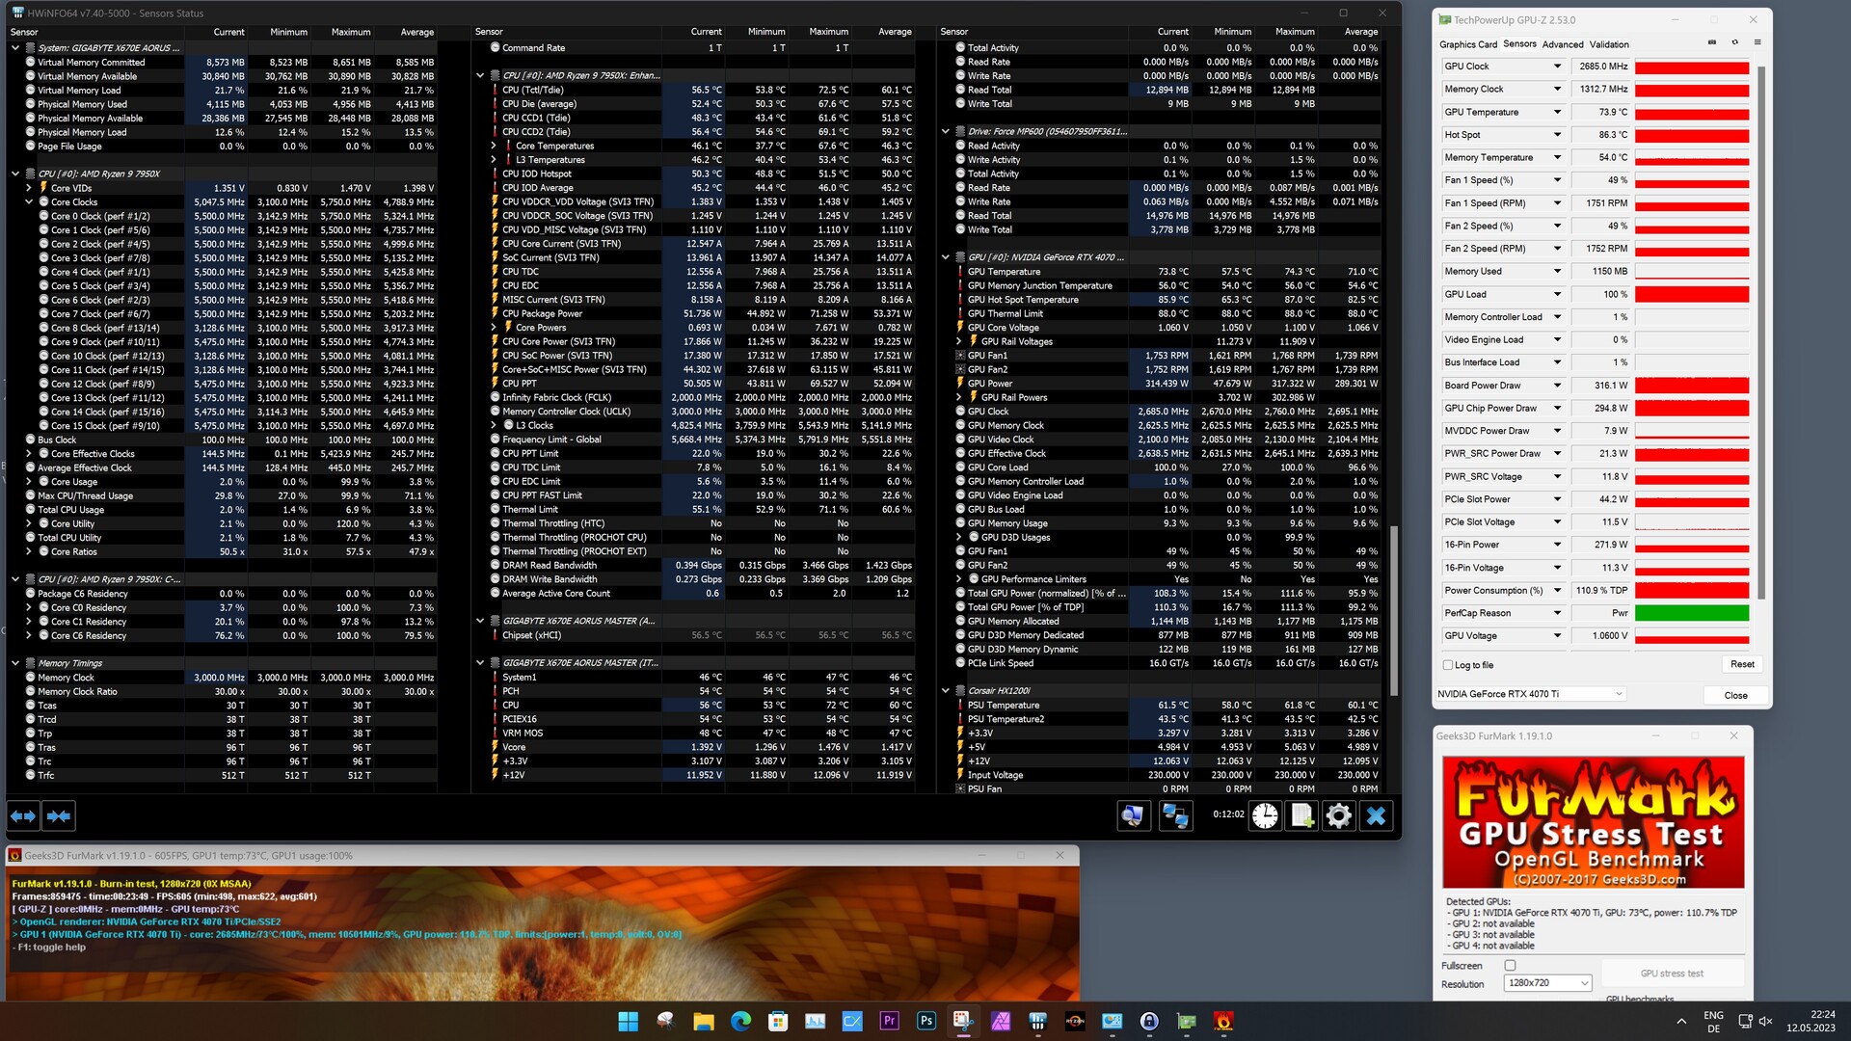Enable the Log to file checkbox
The width and height of the screenshot is (1851, 1041).
click(1448, 665)
